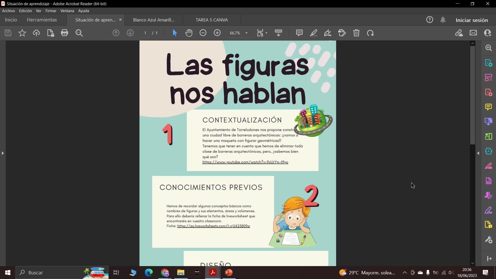The width and height of the screenshot is (496, 279).
Task: Select the Hand pan tool
Action: (189, 33)
